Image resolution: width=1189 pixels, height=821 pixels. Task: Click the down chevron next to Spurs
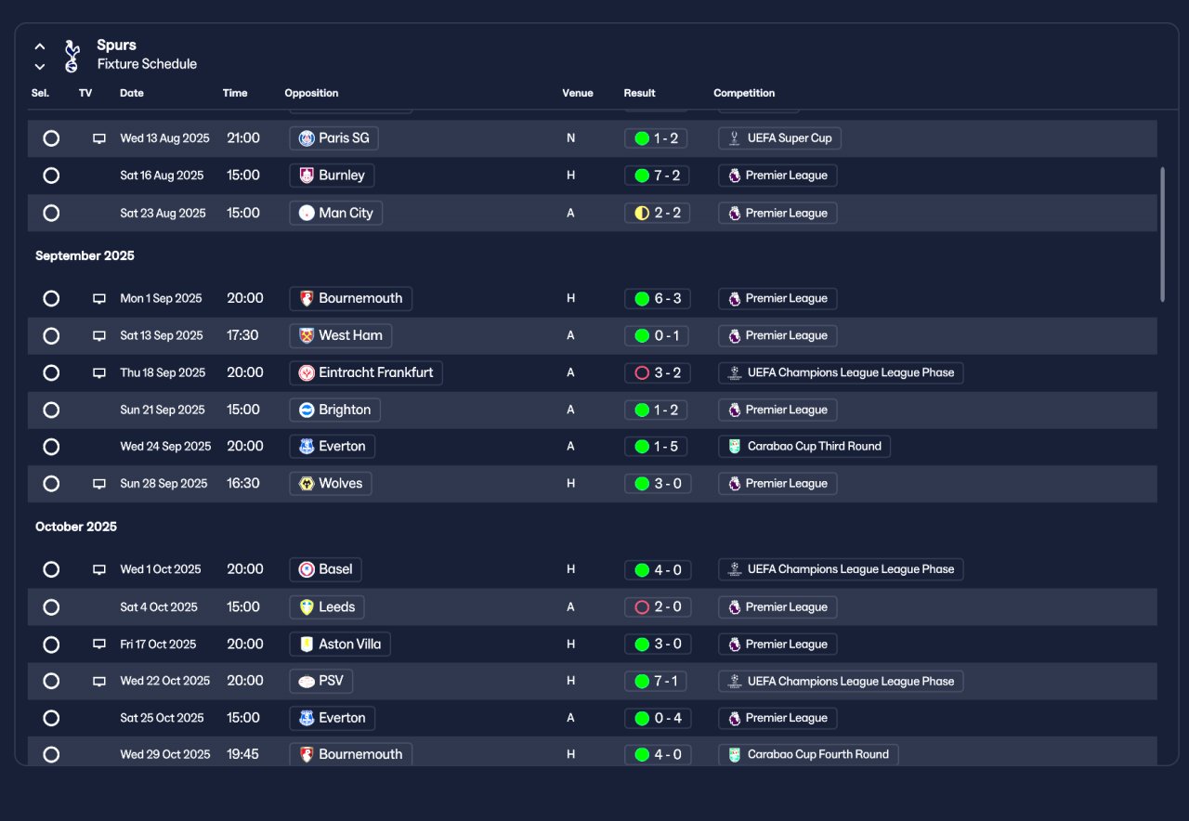pyautogui.click(x=40, y=66)
